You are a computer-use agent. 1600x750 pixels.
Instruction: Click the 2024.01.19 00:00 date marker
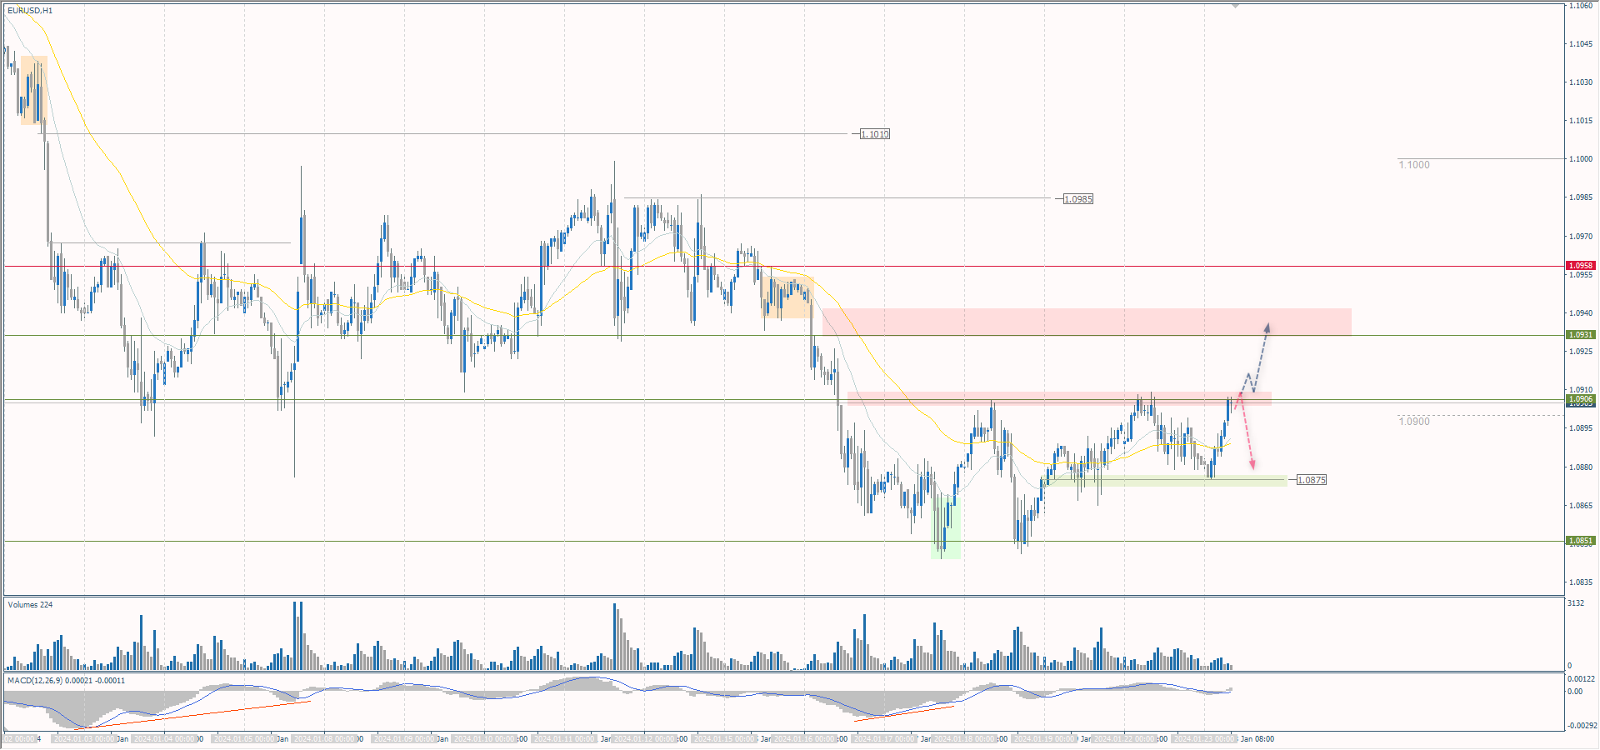(1044, 739)
